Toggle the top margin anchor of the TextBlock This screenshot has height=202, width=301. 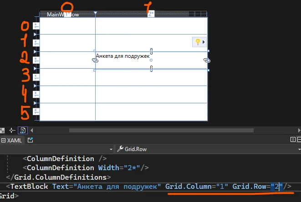(151, 51)
